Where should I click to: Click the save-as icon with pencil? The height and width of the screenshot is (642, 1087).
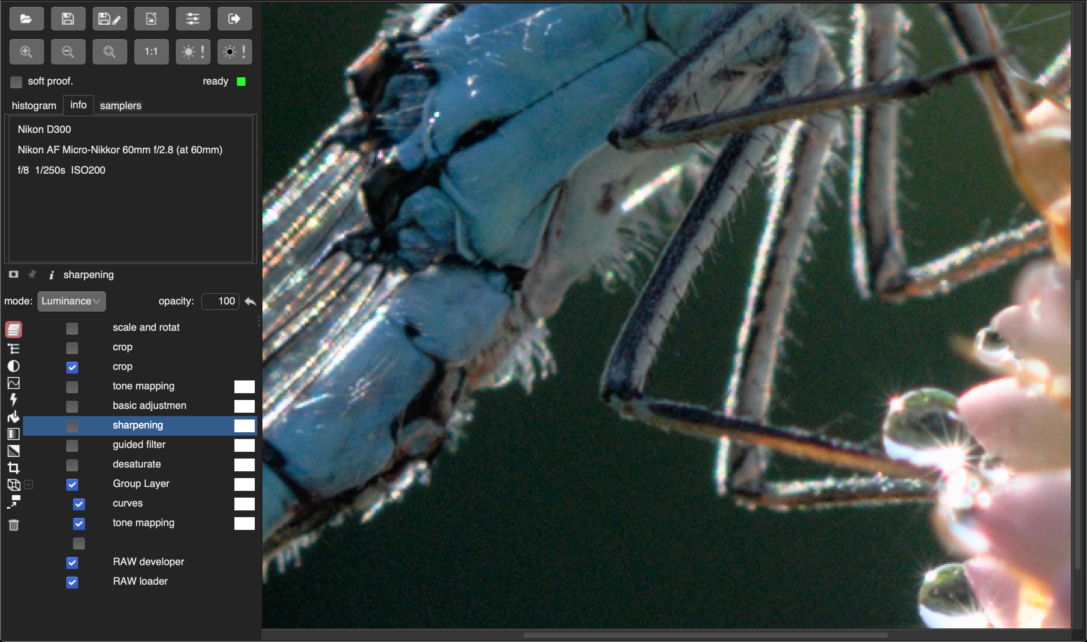[110, 19]
